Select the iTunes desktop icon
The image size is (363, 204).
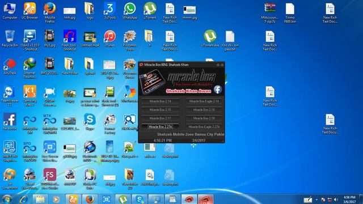click(109, 39)
